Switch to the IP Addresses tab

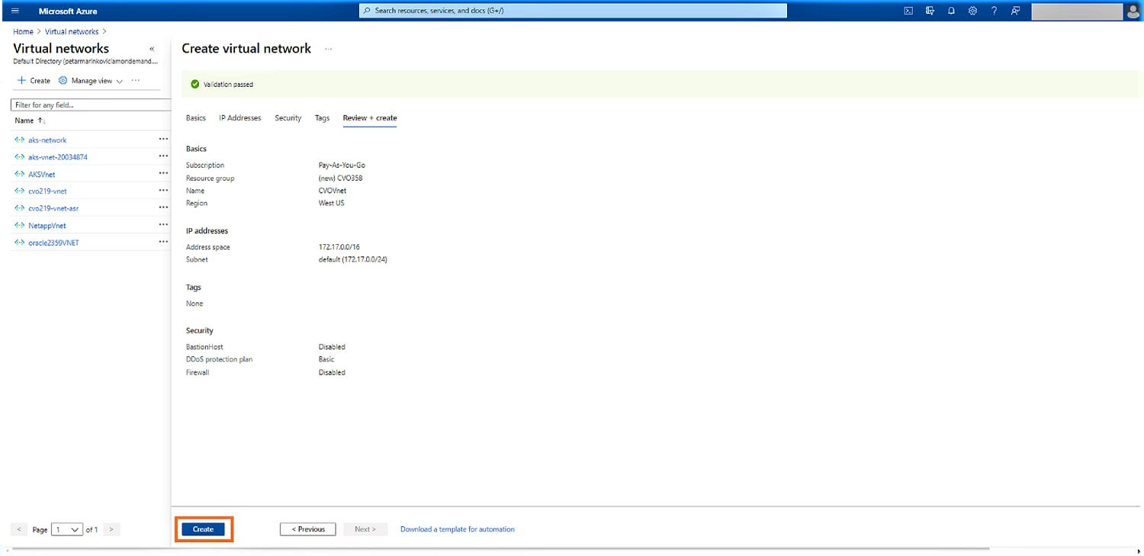[x=239, y=118]
